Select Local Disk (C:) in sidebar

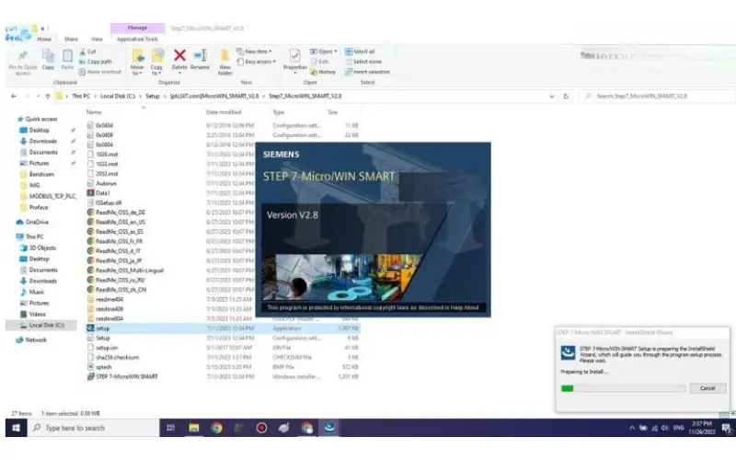click(x=47, y=325)
